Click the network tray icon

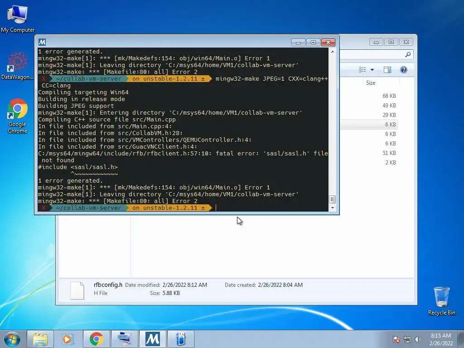click(x=407, y=339)
